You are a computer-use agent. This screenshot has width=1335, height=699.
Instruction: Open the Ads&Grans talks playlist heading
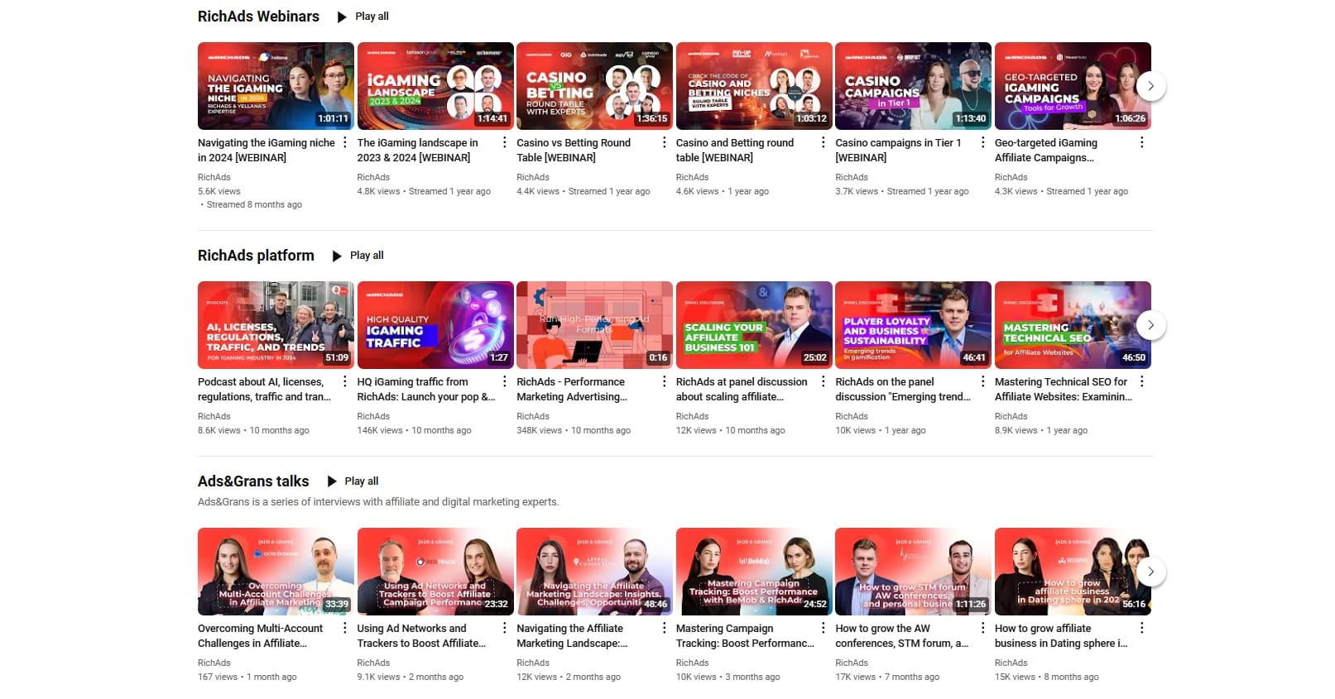click(253, 481)
